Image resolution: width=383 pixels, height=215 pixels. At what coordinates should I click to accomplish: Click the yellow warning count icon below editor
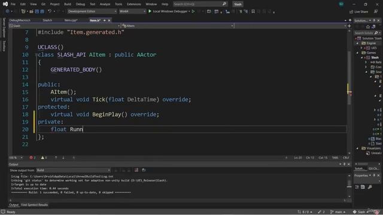pyautogui.click(x=42, y=158)
